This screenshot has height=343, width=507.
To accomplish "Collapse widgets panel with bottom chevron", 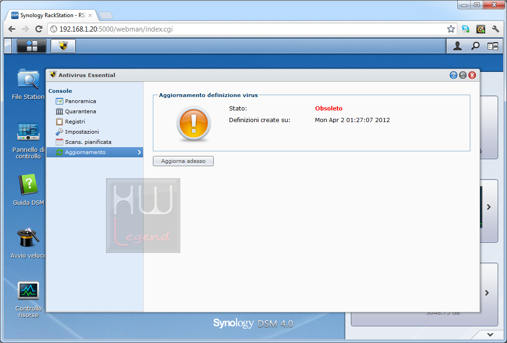I will [x=490, y=335].
